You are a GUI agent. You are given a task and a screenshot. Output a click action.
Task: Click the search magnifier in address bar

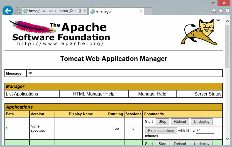pos(71,11)
